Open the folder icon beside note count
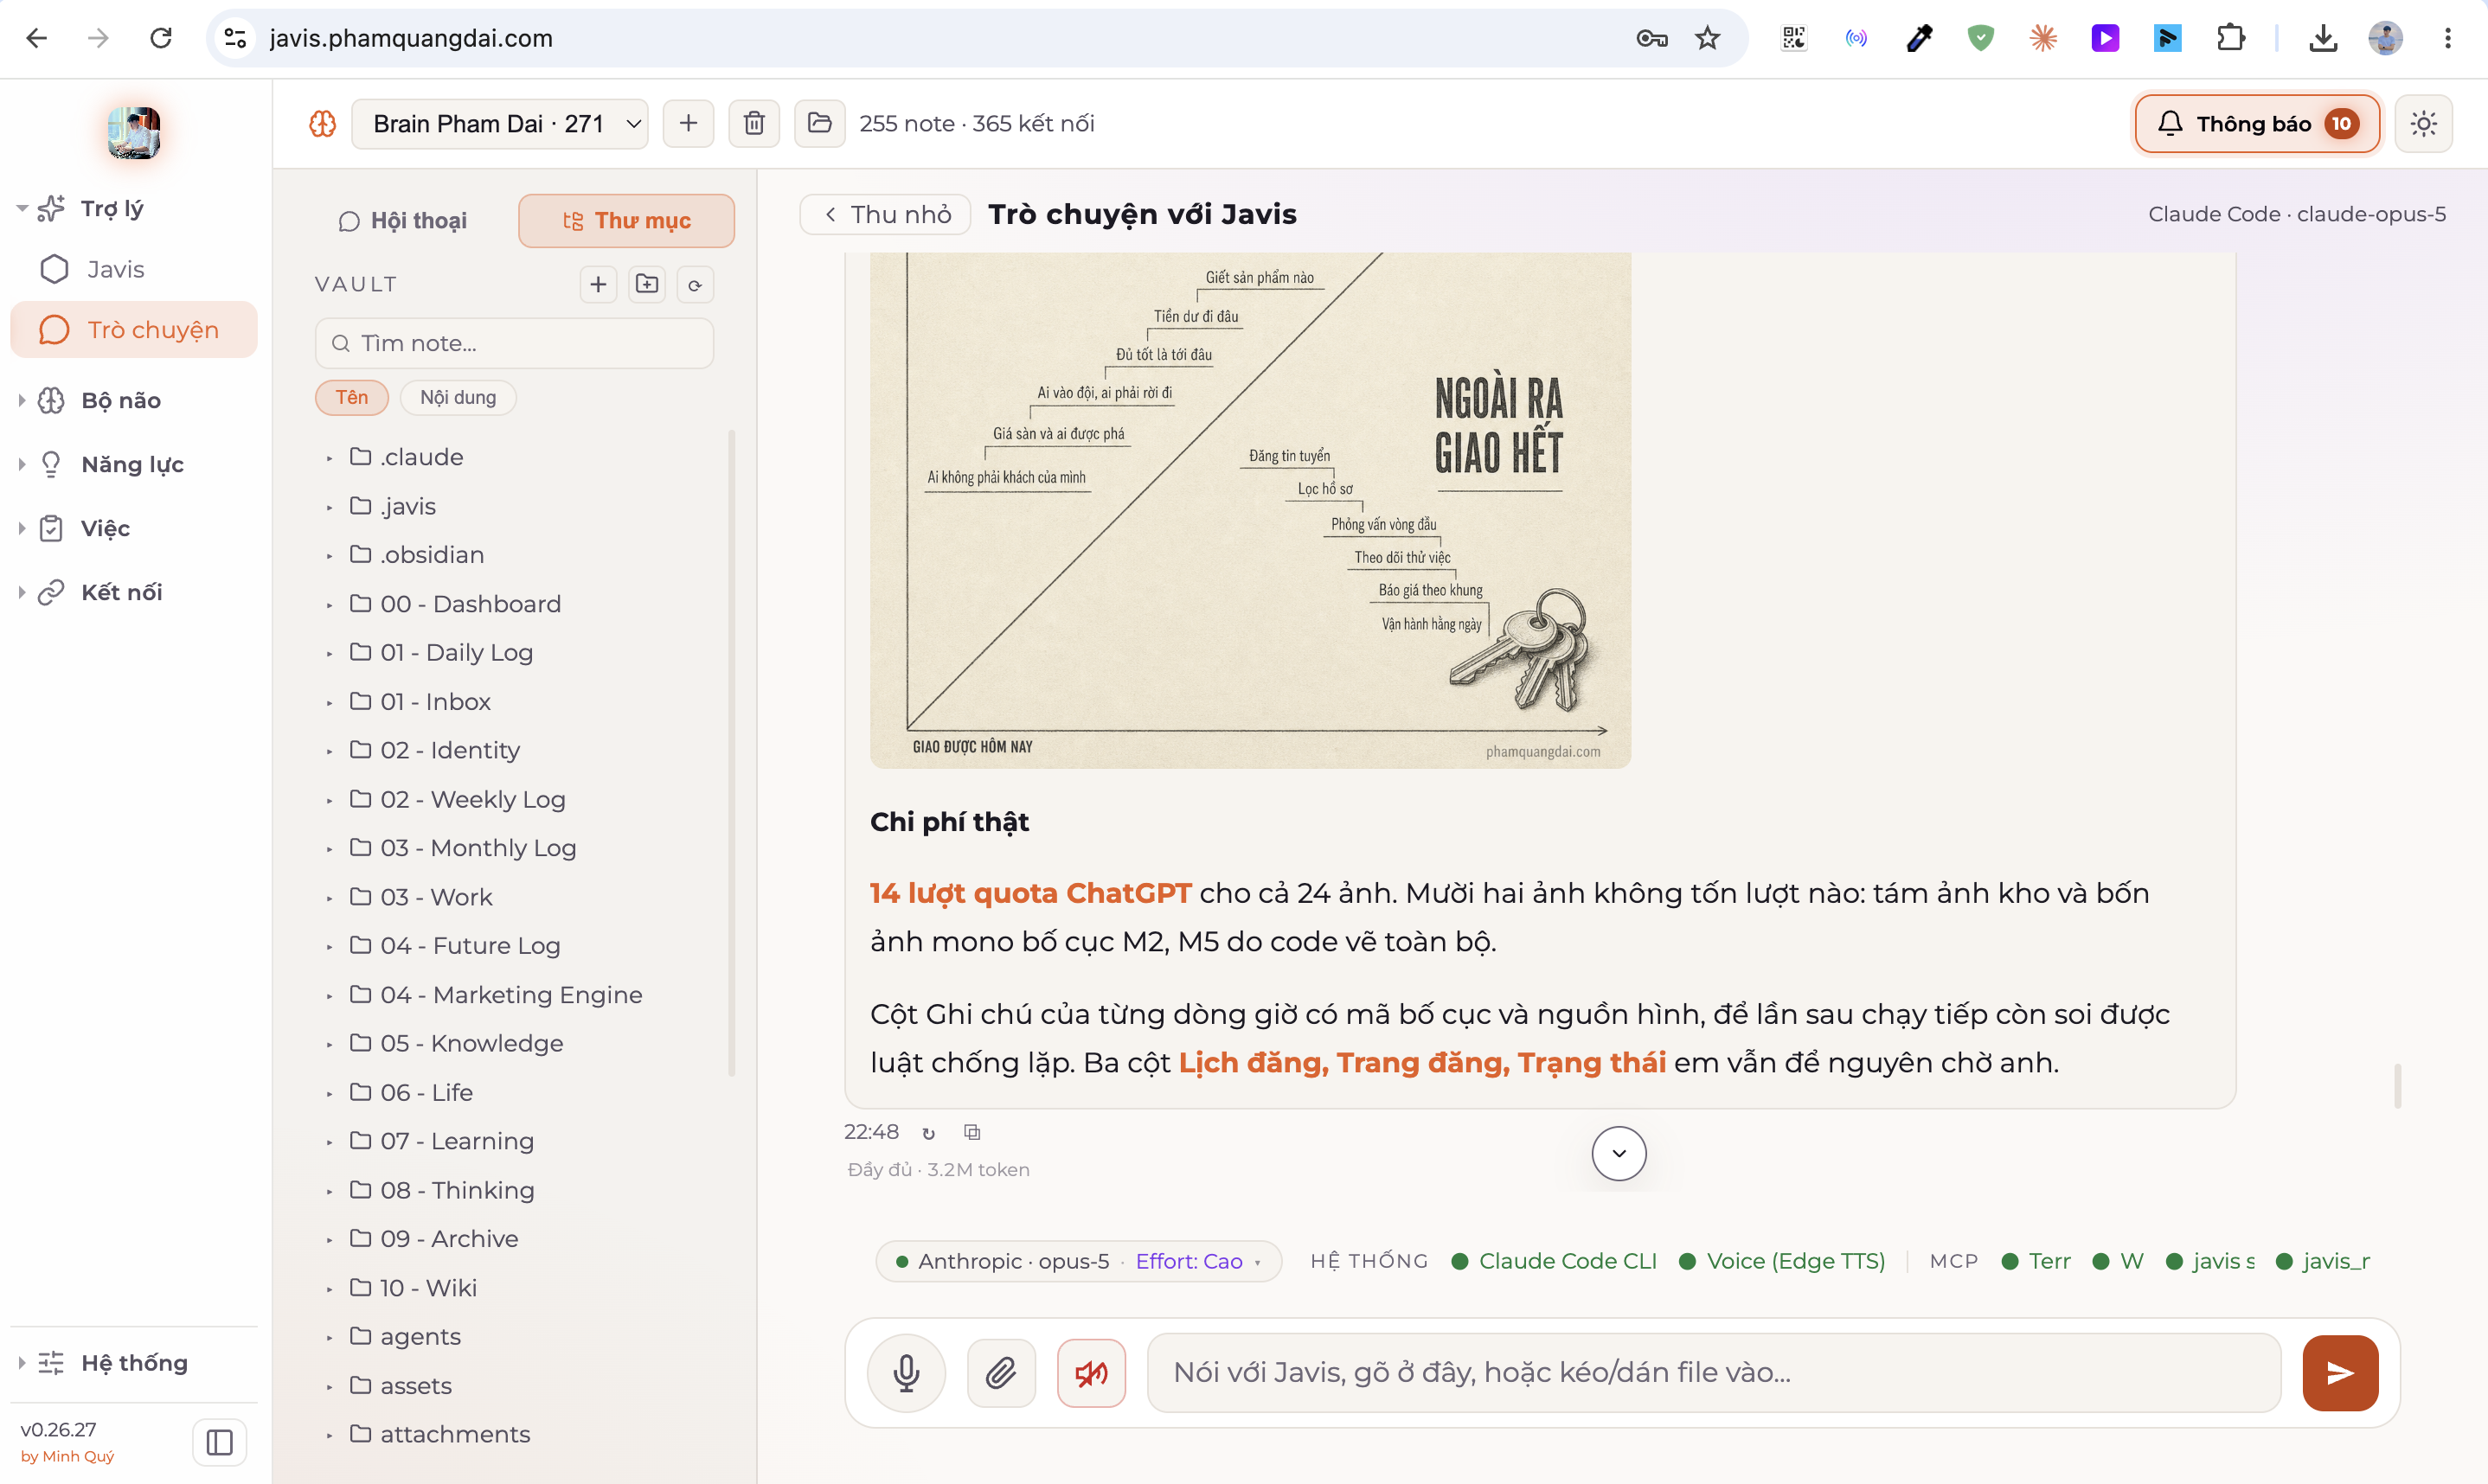2488x1484 pixels. [x=820, y=123]
